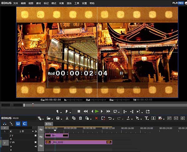
Task: Open dropdown beside save icon
Action: [x=61, y=119]
